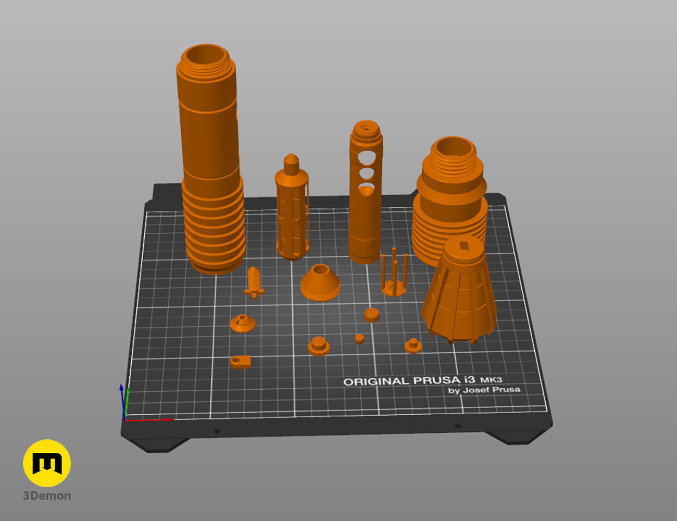Image resolution: width=677 pixels, height=521 pixels.
Task: Select the cage-like cylinder with pointed top
Action: [291, 207]
